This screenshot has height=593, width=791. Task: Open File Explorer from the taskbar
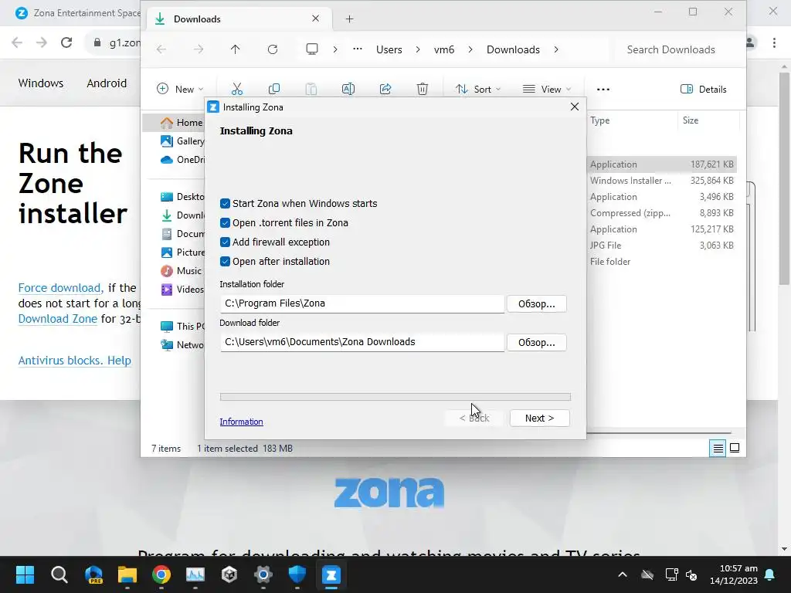coord(127,574)
